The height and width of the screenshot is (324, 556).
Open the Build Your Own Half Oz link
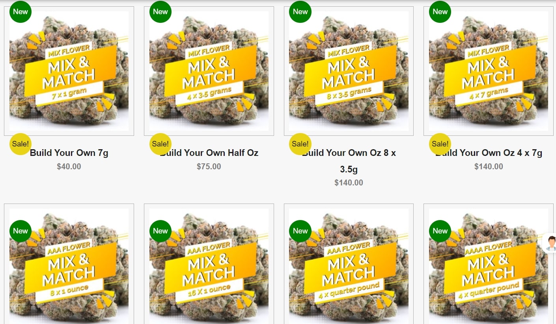pyautogui.click(x=209, y=153)
